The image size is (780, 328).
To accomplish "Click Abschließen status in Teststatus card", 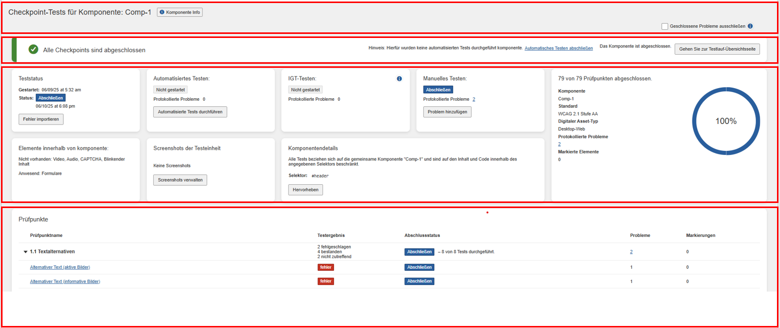I will point(51,98).
